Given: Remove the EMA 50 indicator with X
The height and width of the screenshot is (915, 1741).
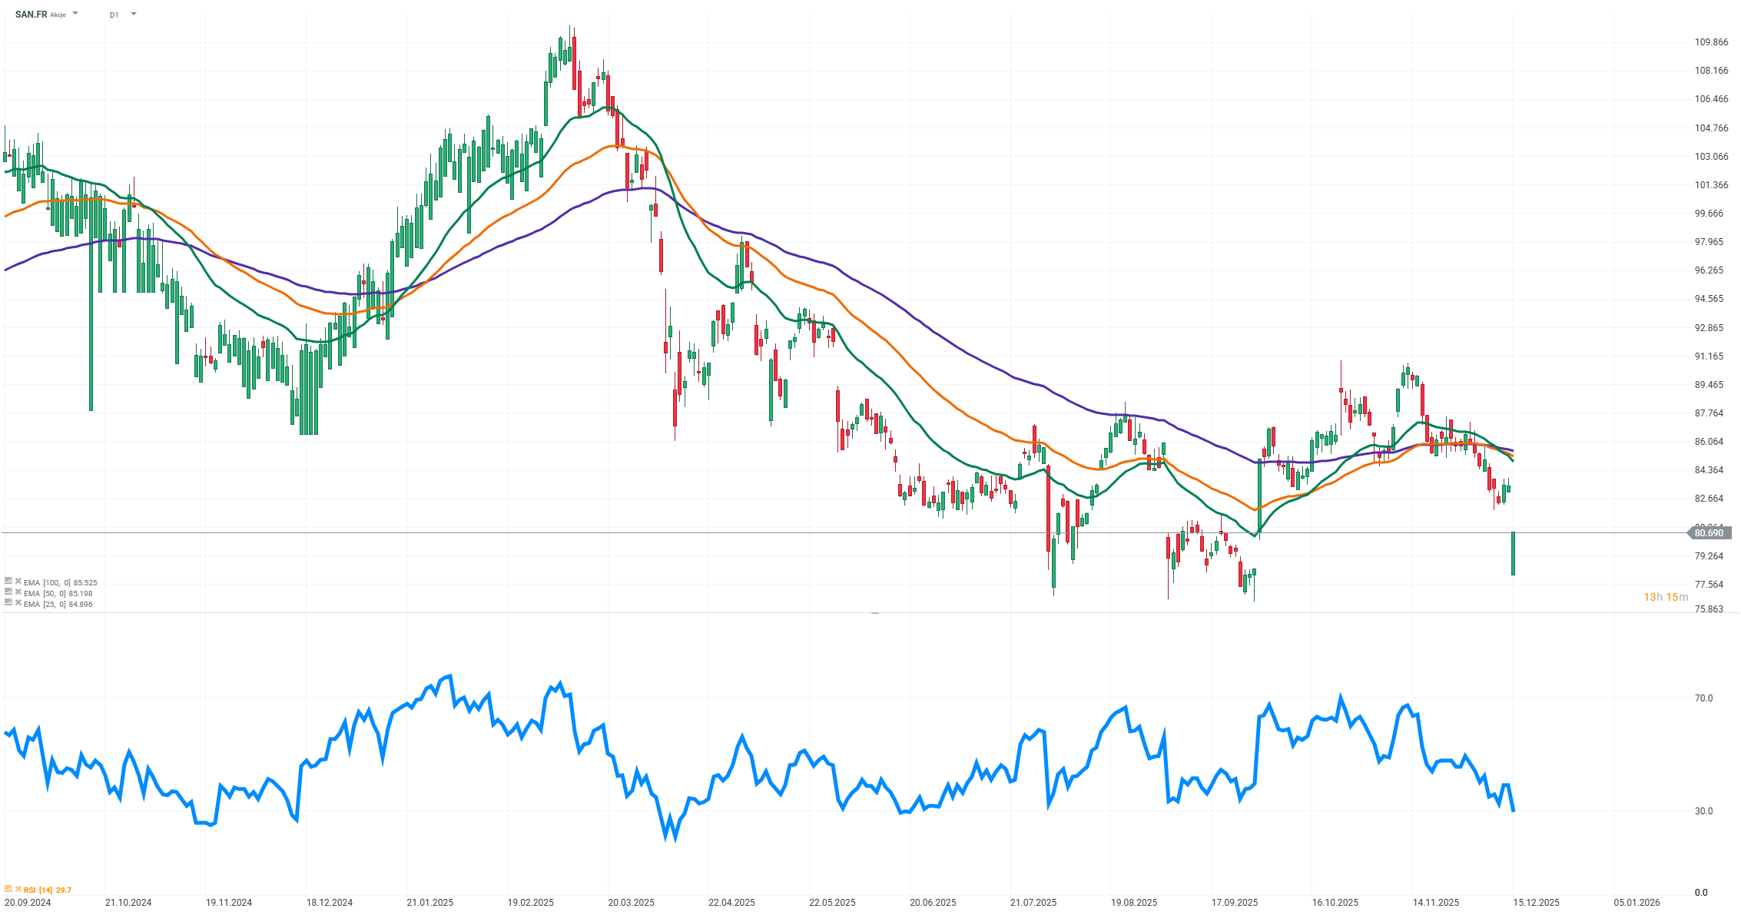Looking at the screenshot, I should click(18, 592).
